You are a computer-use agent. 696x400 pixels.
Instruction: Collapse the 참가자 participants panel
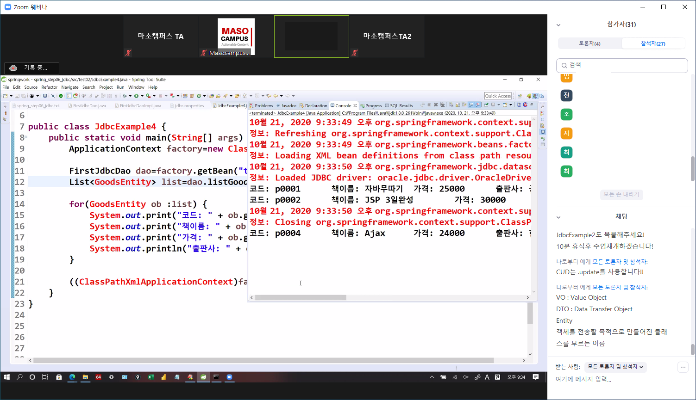coord(558,25)
